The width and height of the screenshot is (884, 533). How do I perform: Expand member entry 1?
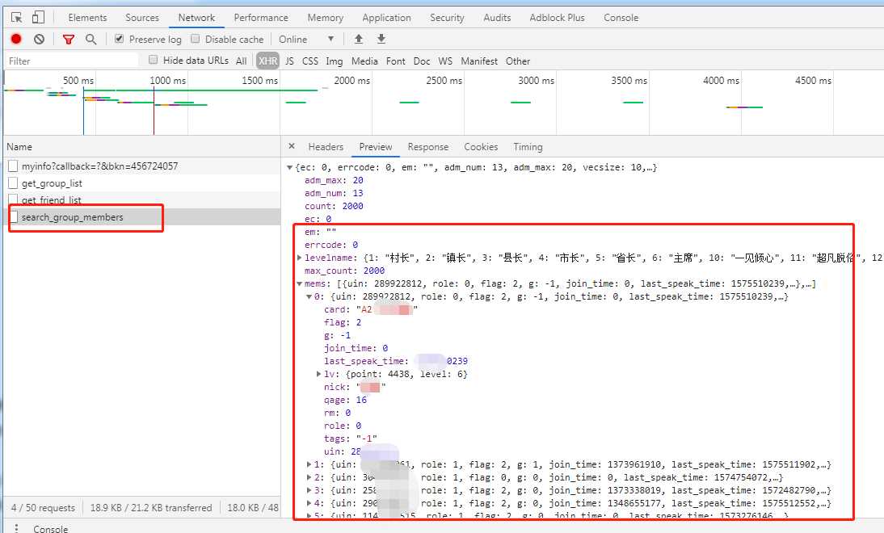click(309, 464)
